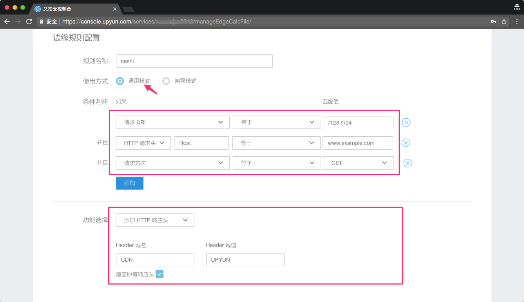Remove the 请求方法 condition row

pyautogui.click(x=408, y=163)
